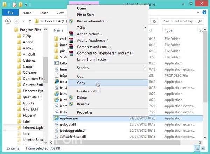Select Compress to "iexplore.rar" and email
Screen dimensions: 210x154
[108, 53]
